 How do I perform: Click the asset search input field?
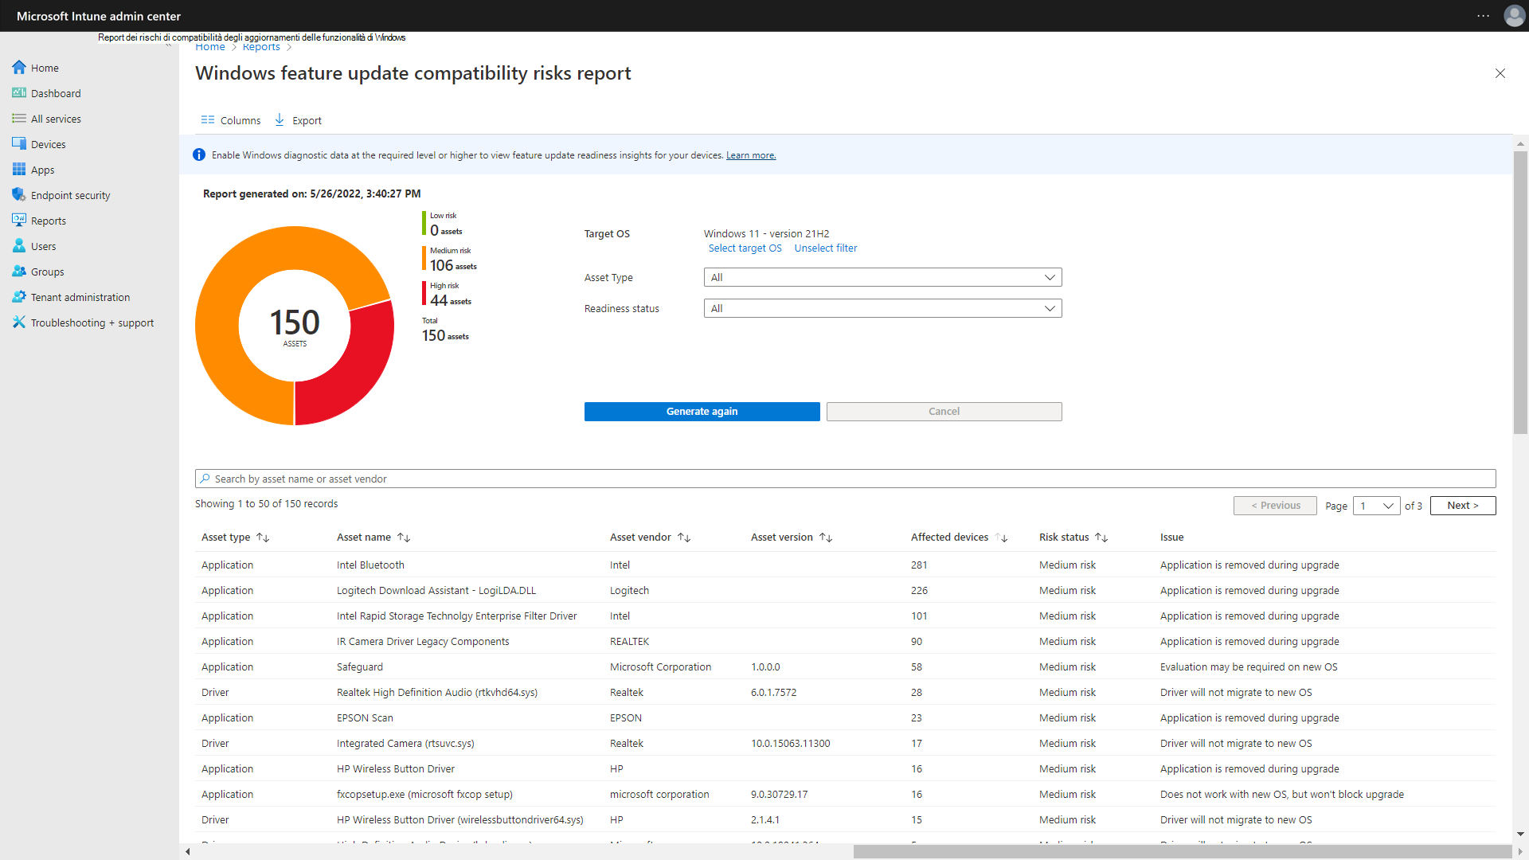pyautogui.click(x=844, y=479)
